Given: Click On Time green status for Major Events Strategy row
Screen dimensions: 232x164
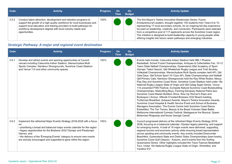Looking at the screenshot, I should coord(117,123).
